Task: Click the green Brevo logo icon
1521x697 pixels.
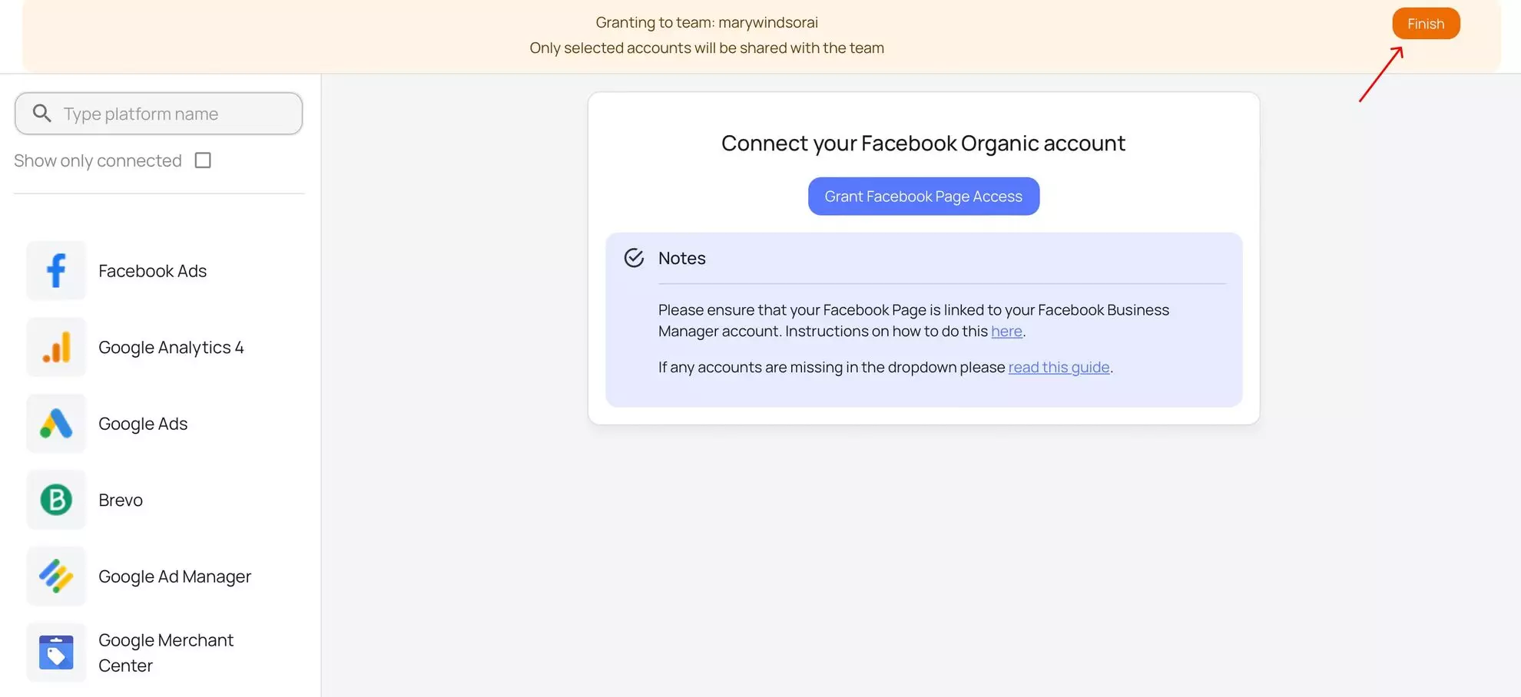Action: [x=56, y=500]
